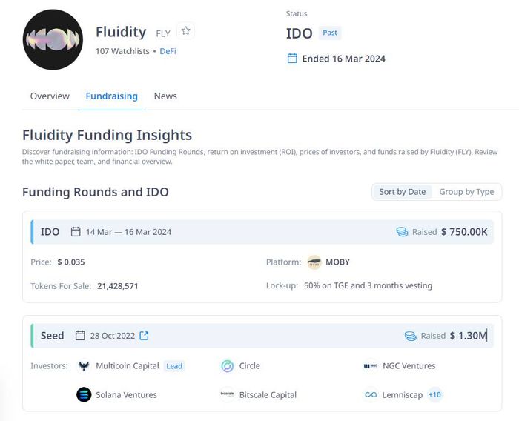Switch view to Group by Type

tap(466, 192)
